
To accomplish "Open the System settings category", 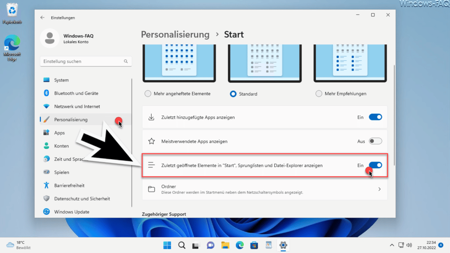I will coord(86,80).
